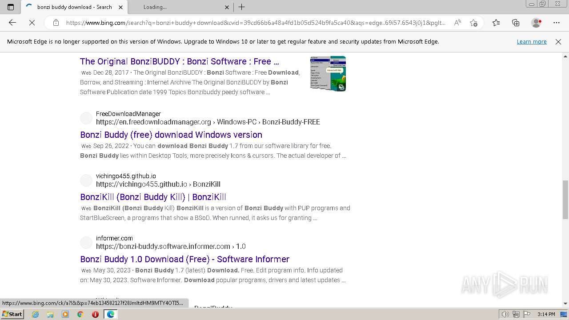
Task: Add this page to favorites star icon
Action: 473,23
